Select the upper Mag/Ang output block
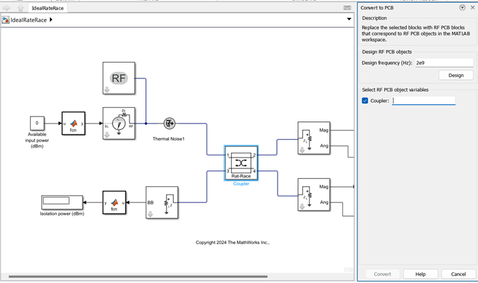 coord(314,137)
